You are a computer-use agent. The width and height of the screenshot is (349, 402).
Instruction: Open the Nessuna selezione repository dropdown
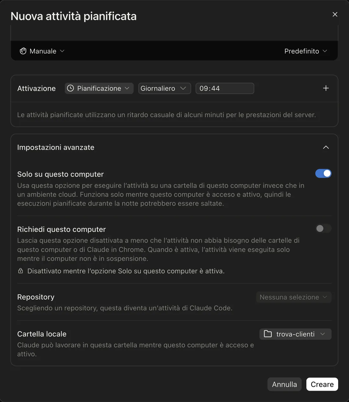[x=294, y=297]
